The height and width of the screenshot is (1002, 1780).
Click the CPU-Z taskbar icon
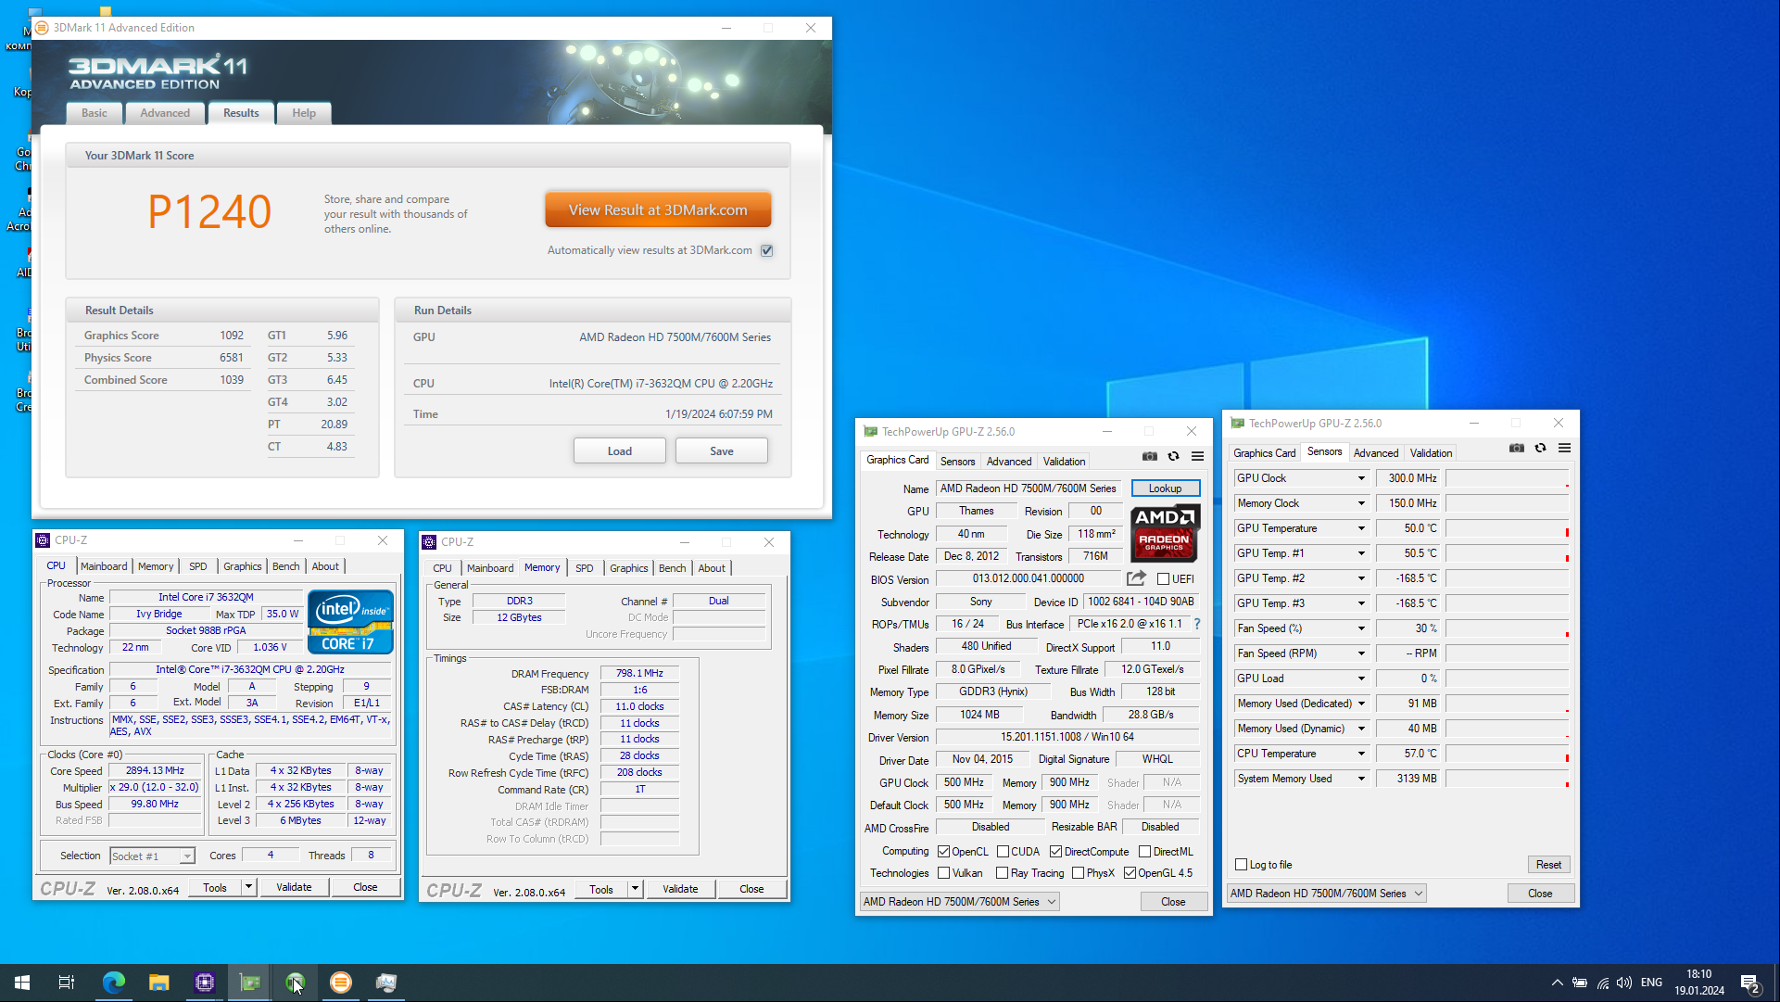(x=205, y=983)
